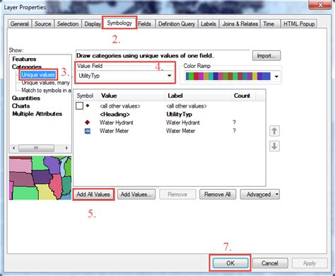Click the Remove All button

(218, 195)
